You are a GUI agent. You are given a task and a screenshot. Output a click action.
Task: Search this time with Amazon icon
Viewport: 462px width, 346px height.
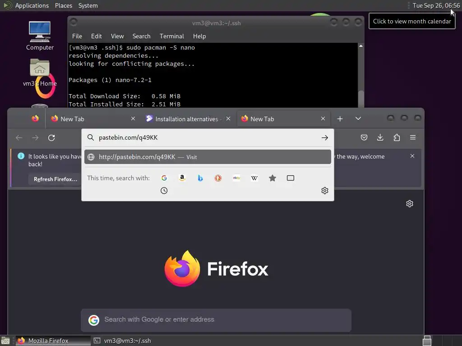point(182,178)
